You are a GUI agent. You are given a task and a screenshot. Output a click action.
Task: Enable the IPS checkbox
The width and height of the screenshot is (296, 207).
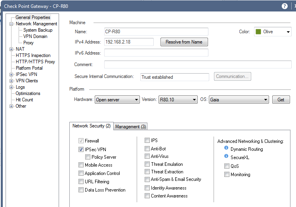coord(147,141)
